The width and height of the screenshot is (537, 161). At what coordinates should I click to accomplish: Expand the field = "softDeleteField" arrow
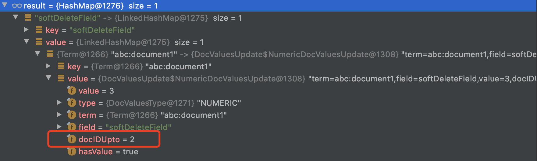click(x=59, y=127)
